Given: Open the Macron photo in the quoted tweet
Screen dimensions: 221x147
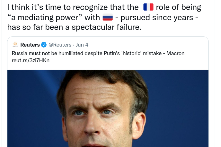Looking at the screenshot, I should coord(108,108).
